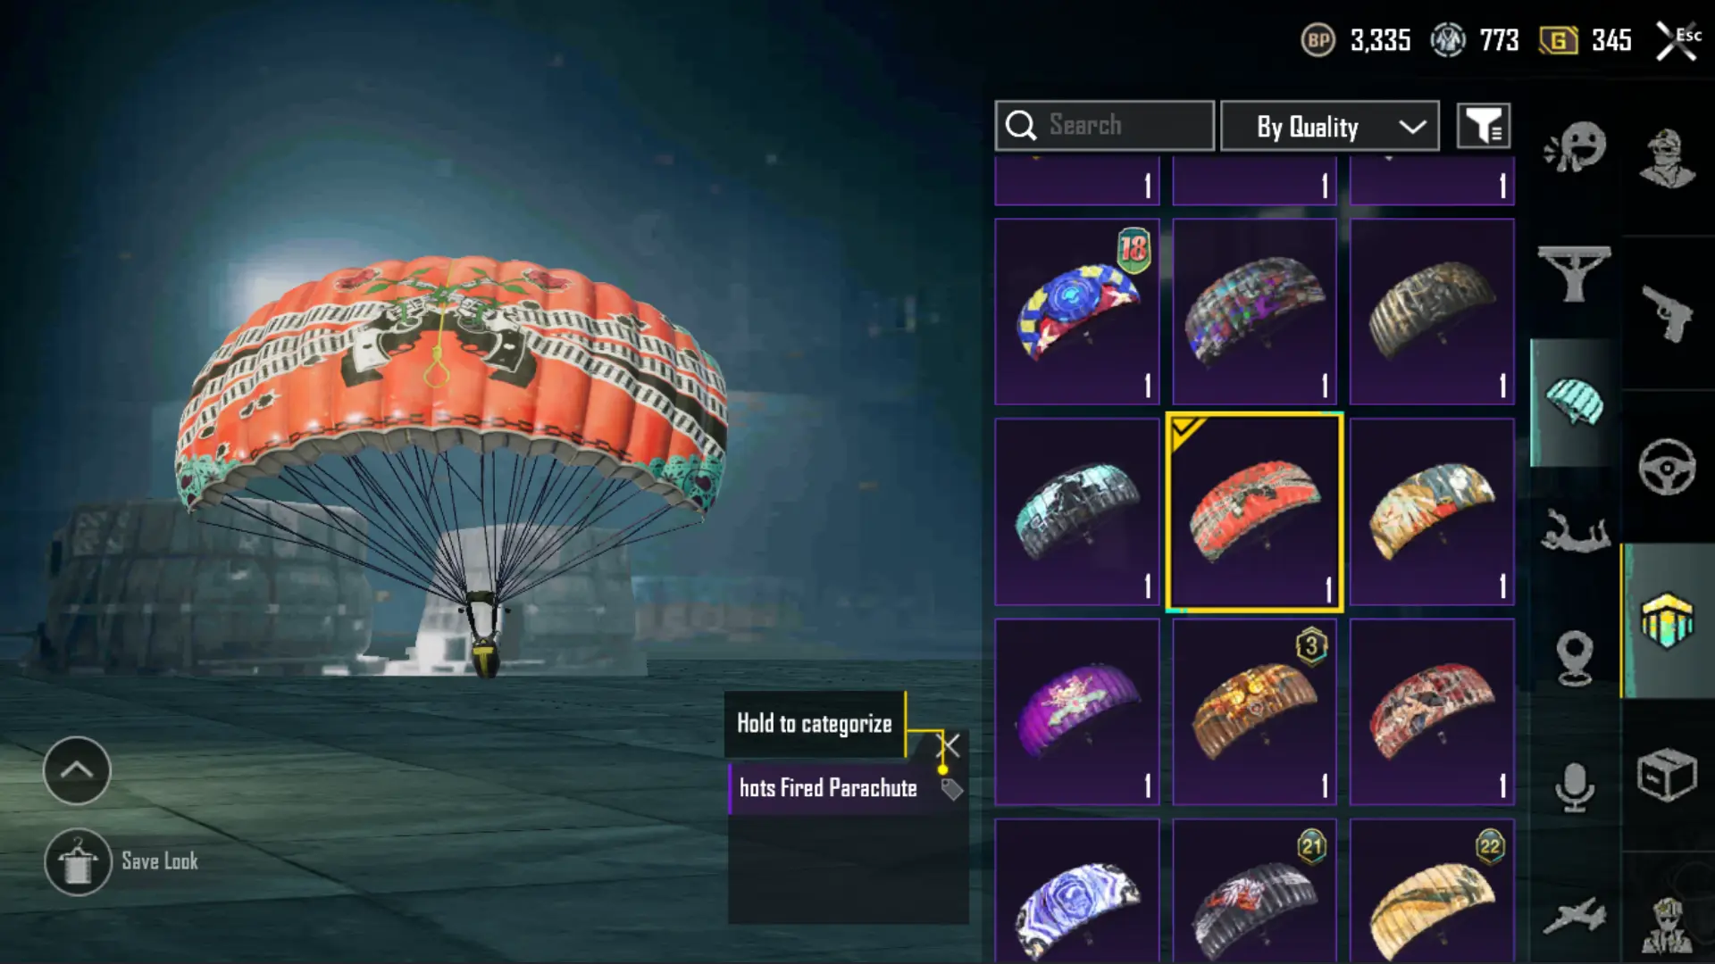Click the G gold currency icon
This screenshot has width=1715, height=964.
pyautogui.click(x=1558, y=40)
